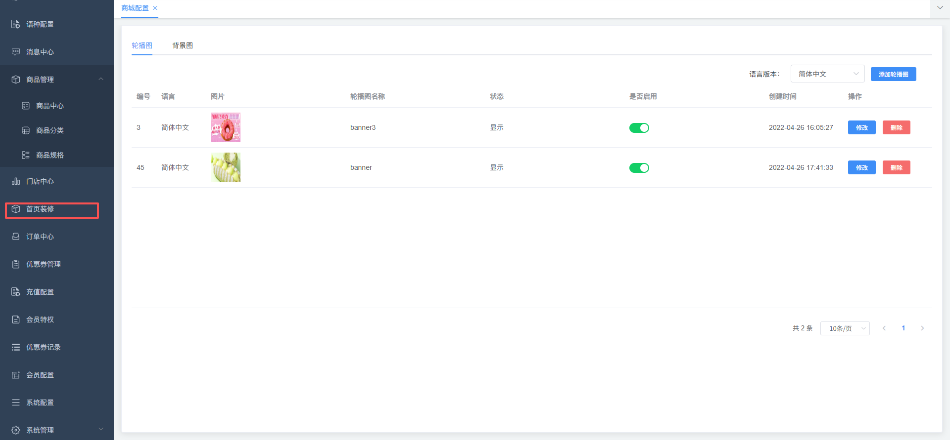Click the 订单中心 sidebar icon
This screenshot has width=950, height=440.
[x=16, y=237]
